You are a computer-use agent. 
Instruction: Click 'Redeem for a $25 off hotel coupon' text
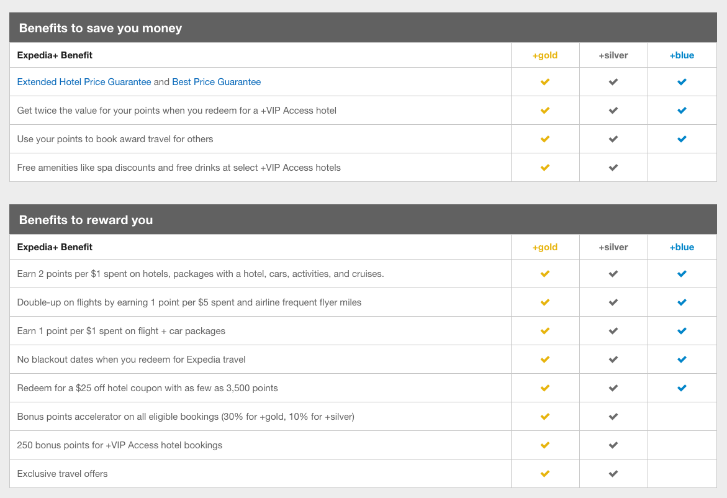(x=147, y=388)
